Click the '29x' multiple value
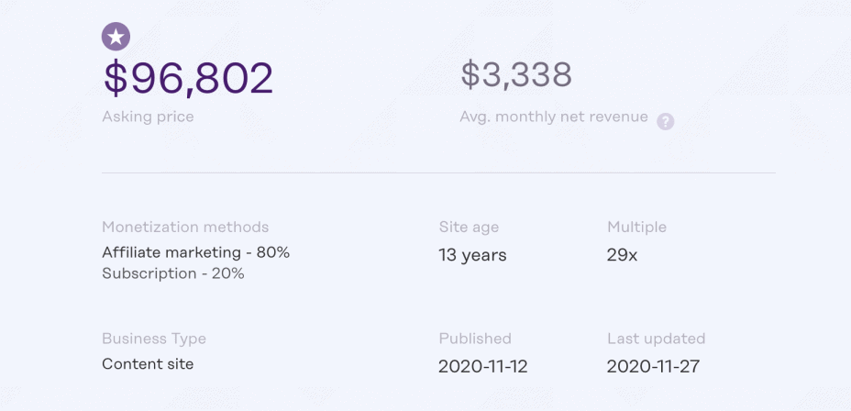Viewport: 851px width, 411px height. pos(622,255)
